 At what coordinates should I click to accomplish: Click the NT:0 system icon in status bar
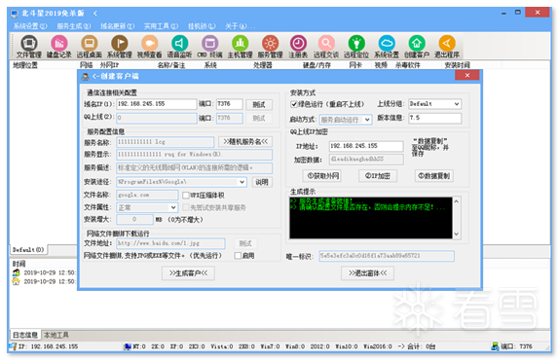(x=128, y=346)
